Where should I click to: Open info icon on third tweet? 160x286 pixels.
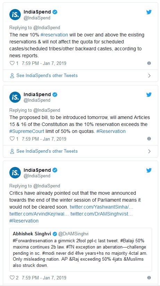149,278
